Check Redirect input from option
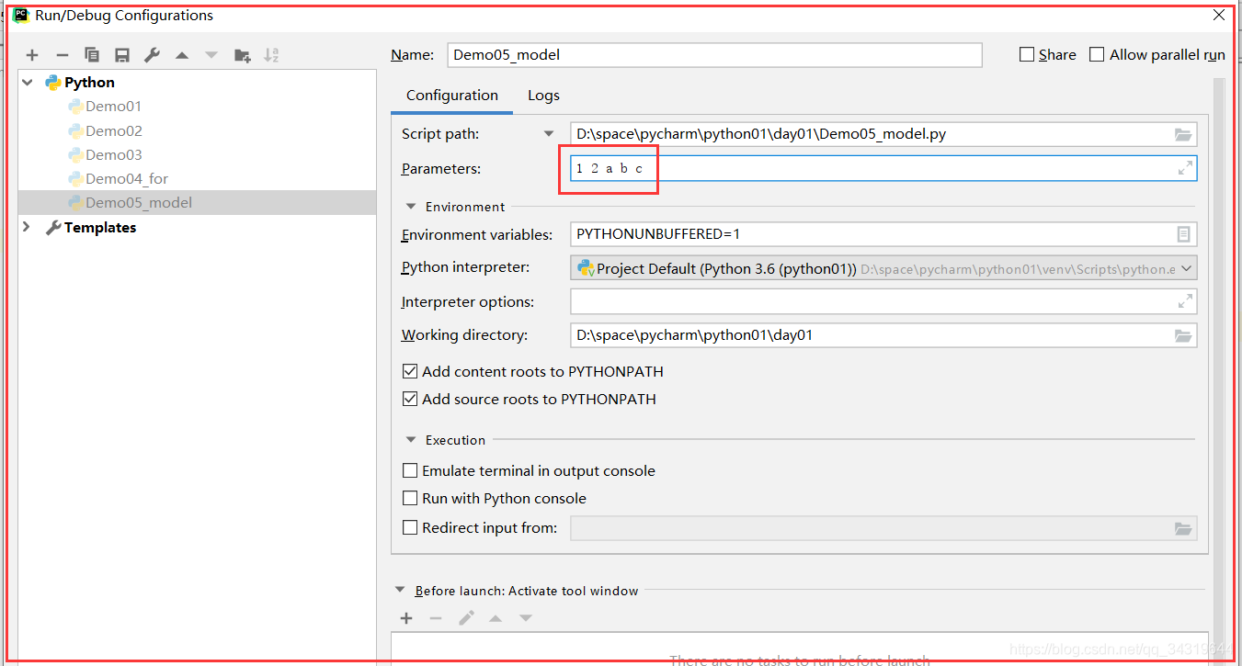The width and height of the screenshot is (1242, 666). coord(410,527)
